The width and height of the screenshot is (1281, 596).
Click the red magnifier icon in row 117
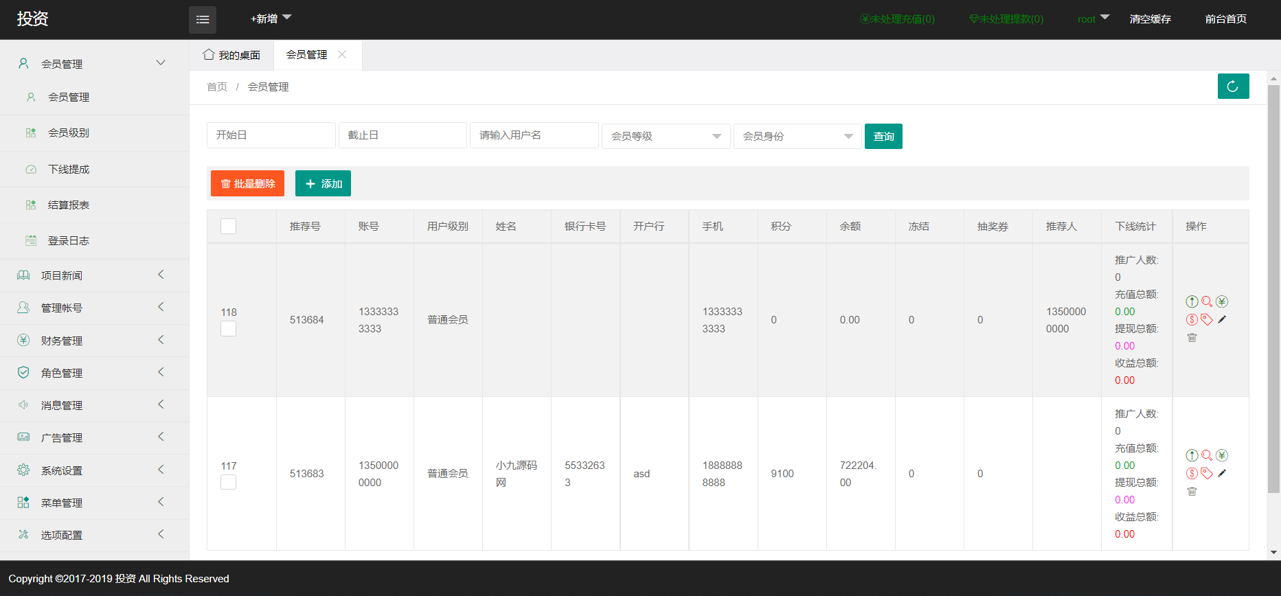tap(1207, 455)
